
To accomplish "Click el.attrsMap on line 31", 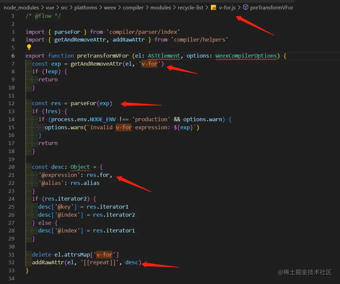I will [x=72, y=255].
